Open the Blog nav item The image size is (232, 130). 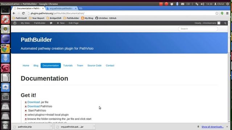[x=36, y=65]
